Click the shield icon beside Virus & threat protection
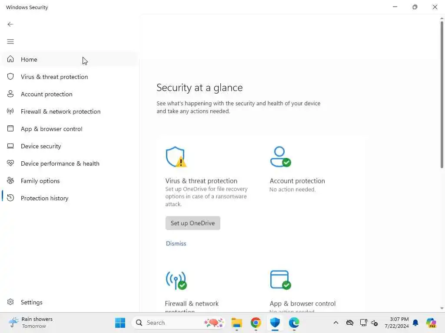The height and width of the screenshot is (333, 445). (x=10, y=76)
